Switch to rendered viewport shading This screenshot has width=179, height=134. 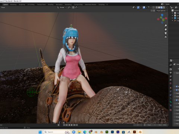pyautogui.click(x=164, y=7)
